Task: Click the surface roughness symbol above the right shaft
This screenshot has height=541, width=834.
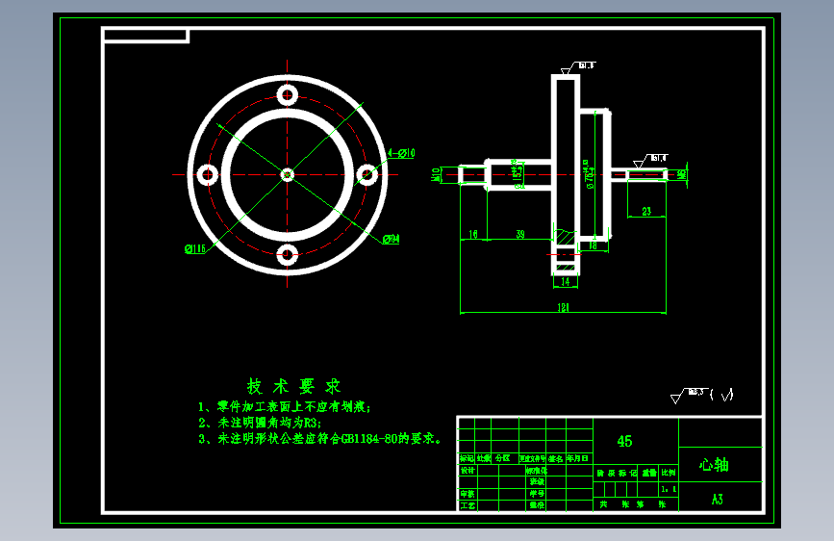Action: pyautogui.click(x=650, y=161)
